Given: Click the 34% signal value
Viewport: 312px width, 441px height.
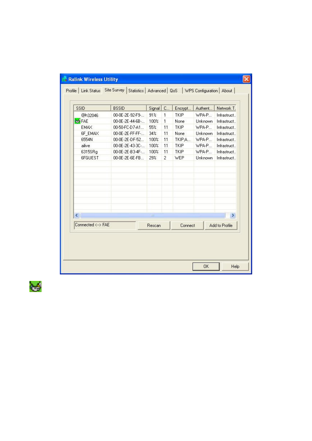Looking at the screenshot, I should pyautogui.click(x=153, y=134).
